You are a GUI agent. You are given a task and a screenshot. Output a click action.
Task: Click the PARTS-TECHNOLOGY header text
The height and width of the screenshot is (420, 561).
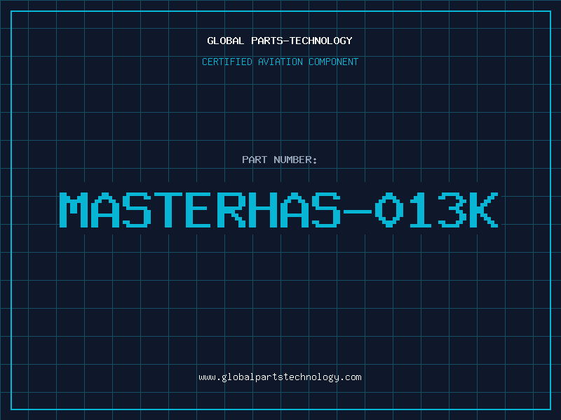(302, 41)
